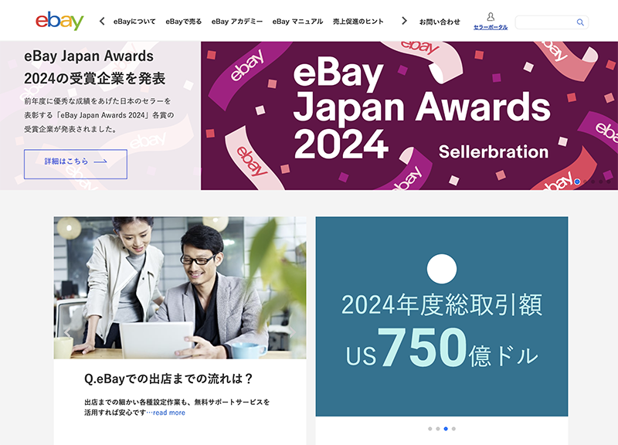The width and height of the screenshot is (618, 445).
Task: Show more nav items with right chevron
Action: tap(404, 21)
